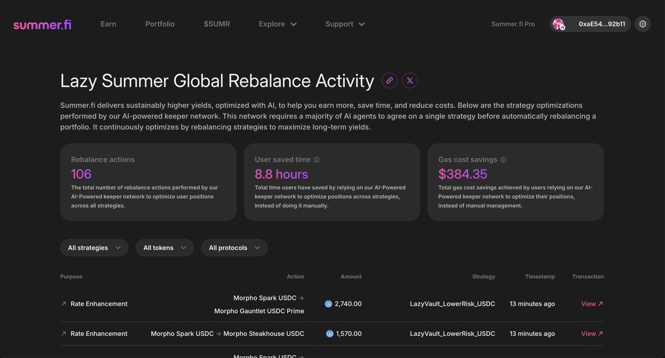Click Morpho Steakhouse USDC text
Image resolution: width=665 pixels, height=358 pixels.
264,334
